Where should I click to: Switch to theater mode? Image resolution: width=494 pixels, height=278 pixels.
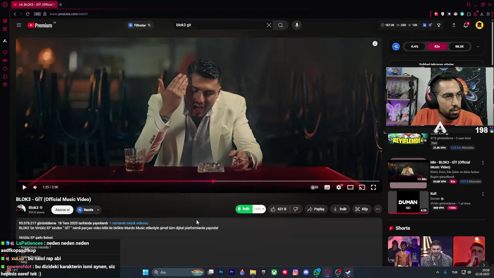350,187
